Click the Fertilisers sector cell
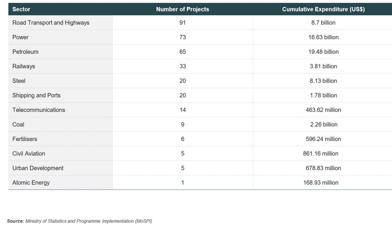392x225 pixels. pyautogui.click(x=25, y=139)
